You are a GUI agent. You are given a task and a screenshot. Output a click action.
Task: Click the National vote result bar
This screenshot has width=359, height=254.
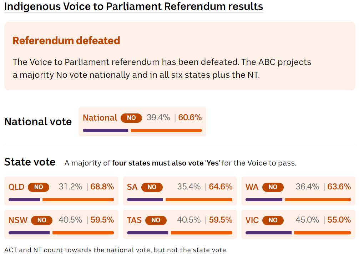point(142,131)
